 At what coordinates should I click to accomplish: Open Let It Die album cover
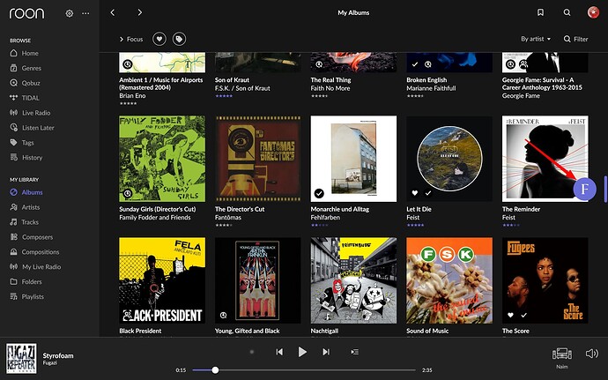(449, 159)
